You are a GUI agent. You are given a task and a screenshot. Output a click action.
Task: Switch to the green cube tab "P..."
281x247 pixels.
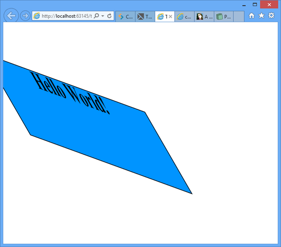(x=224, y=17)
